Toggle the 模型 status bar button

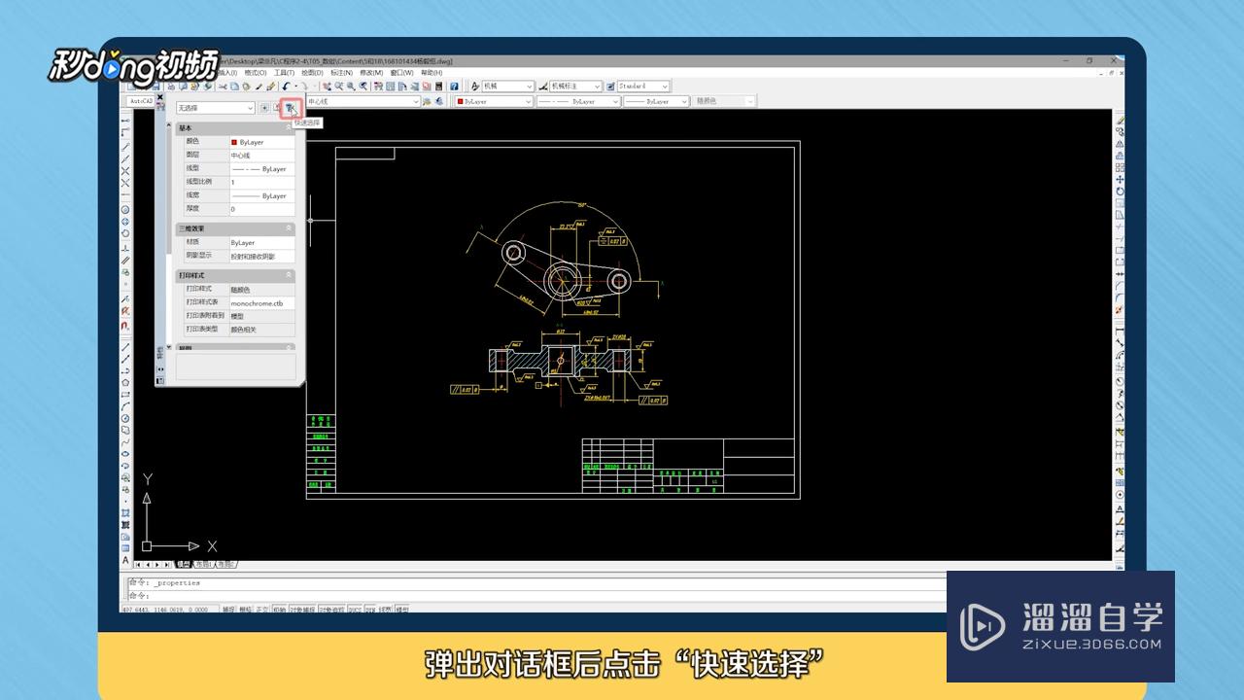coord(402,610)
